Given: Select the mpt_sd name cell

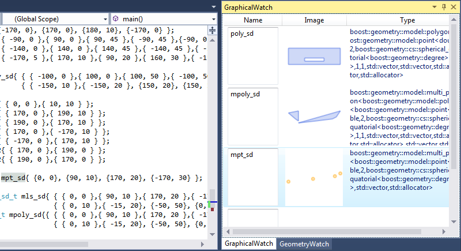Looking at the screenshot, I should (x=253, y=177).
